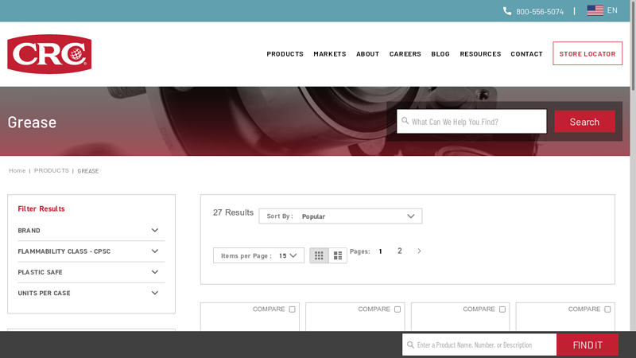Viewport: 636px width, 358px height.
Task: Click the US flag language icon
Action: coord(595,10)
